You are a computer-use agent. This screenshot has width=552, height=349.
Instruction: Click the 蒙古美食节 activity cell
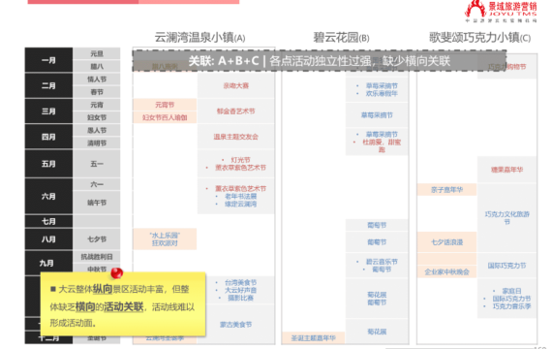pos(236,325)
